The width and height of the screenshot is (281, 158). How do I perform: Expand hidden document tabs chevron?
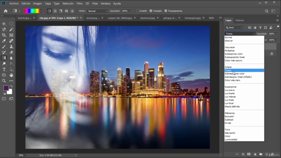pos(220,18)
